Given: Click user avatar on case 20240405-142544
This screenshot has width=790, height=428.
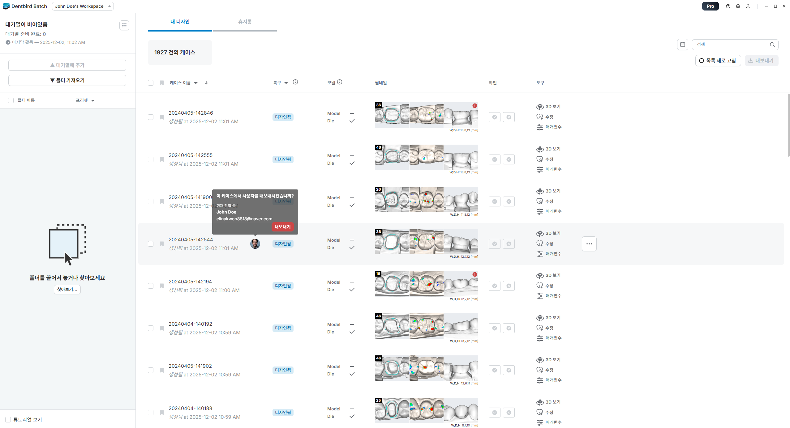Looking at the screenshot, I should point(255,244).
